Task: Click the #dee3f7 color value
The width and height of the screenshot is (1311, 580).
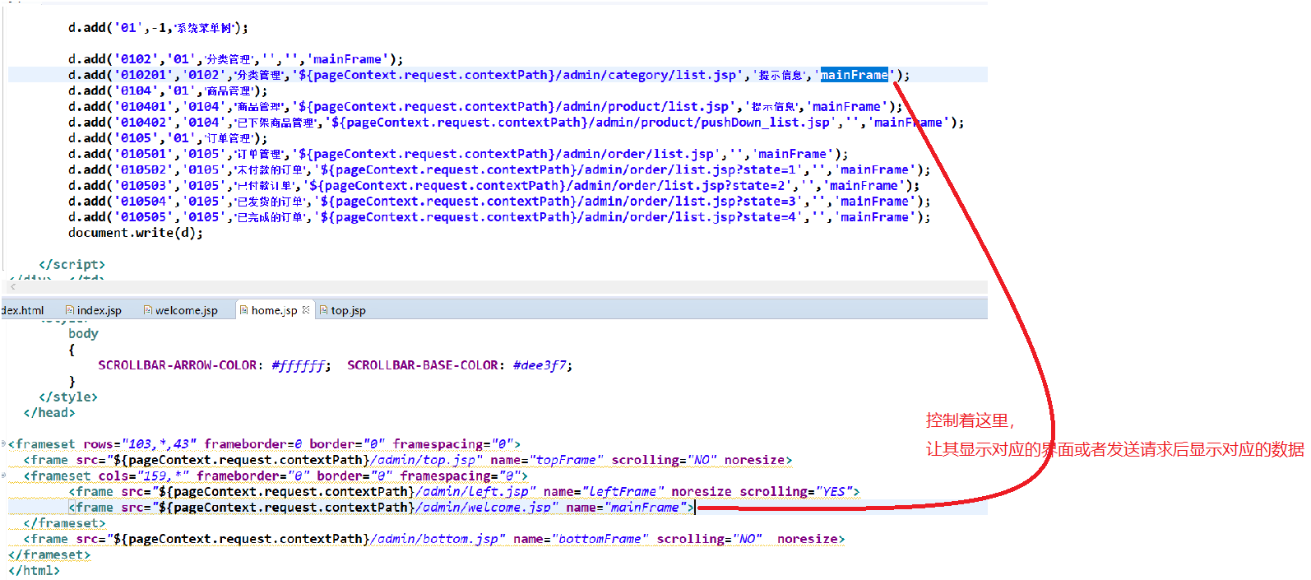Action: (539, 365)
